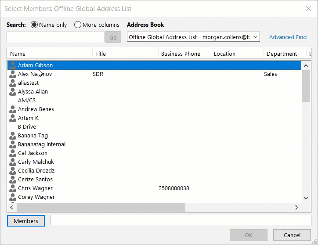Image resolution: width=318 pixels, height=245 pixels.
Task: Click the vertical scrollbar down arrow
Action: pos(306,198)
